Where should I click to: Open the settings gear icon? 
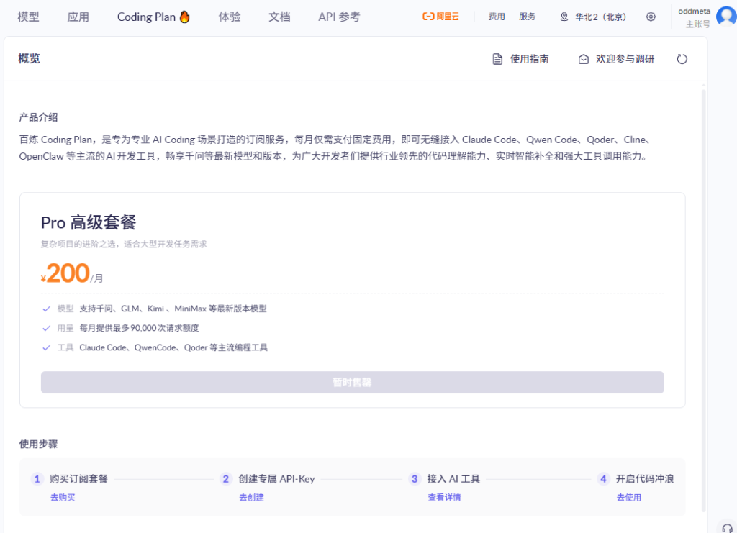651,17
